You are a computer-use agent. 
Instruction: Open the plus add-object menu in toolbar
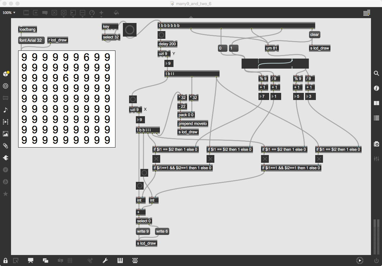101,13
